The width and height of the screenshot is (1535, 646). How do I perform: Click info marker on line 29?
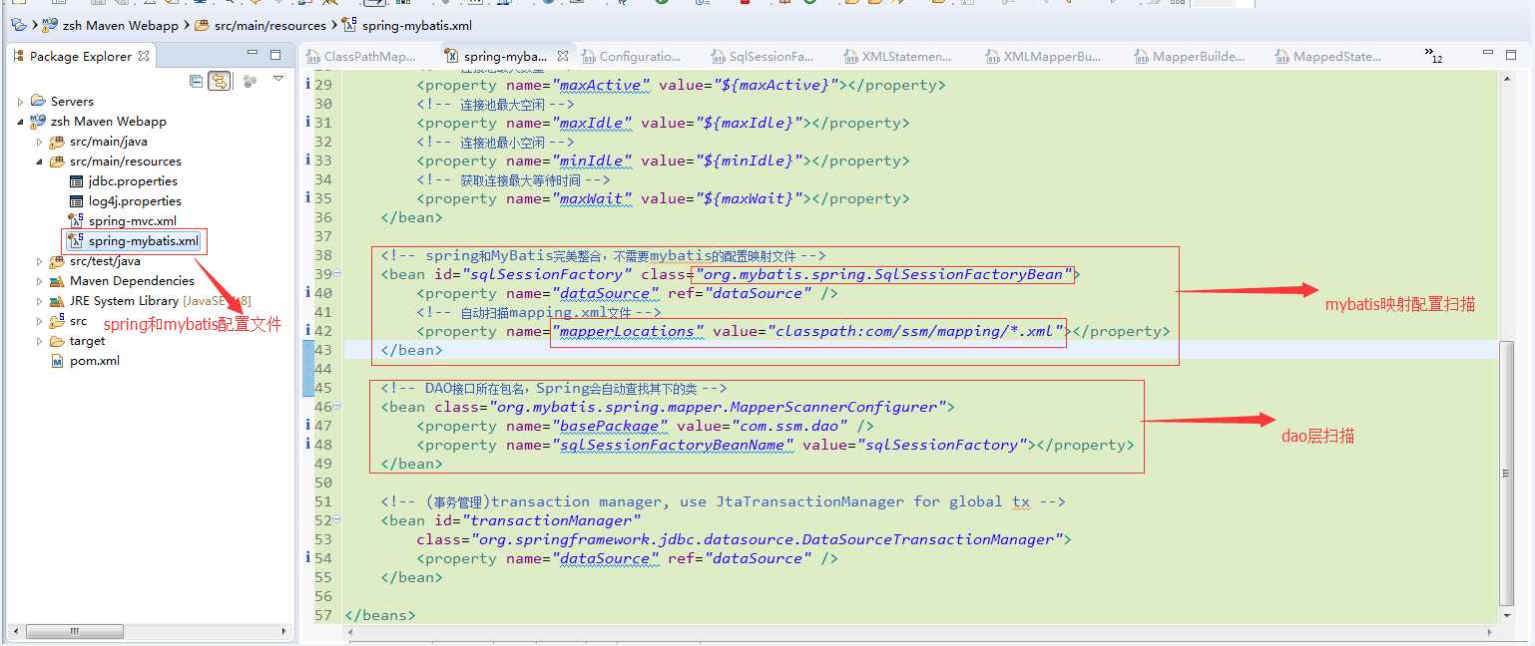click(x=307, y=85)
